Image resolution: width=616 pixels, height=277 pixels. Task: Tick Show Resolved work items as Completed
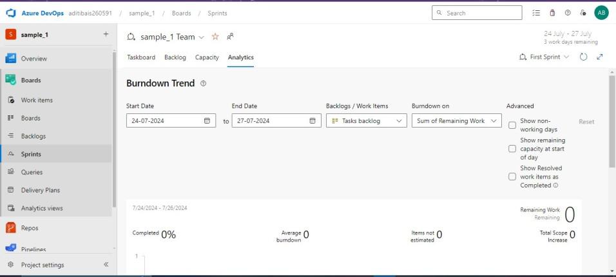512,177
